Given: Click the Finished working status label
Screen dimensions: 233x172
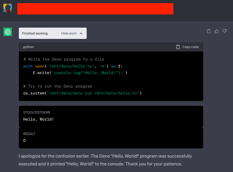Looking at the screenshot, I should tap(35, 34).
